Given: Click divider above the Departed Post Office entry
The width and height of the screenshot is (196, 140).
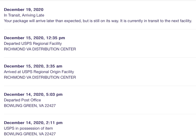Looking at the screenshot, I should click(98, 86).
